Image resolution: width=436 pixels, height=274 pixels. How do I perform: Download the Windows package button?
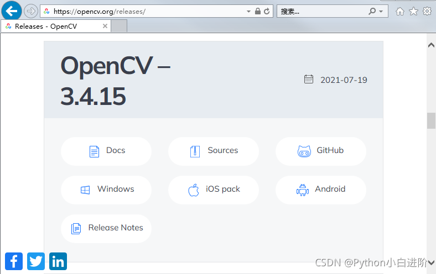click(106, 190)
